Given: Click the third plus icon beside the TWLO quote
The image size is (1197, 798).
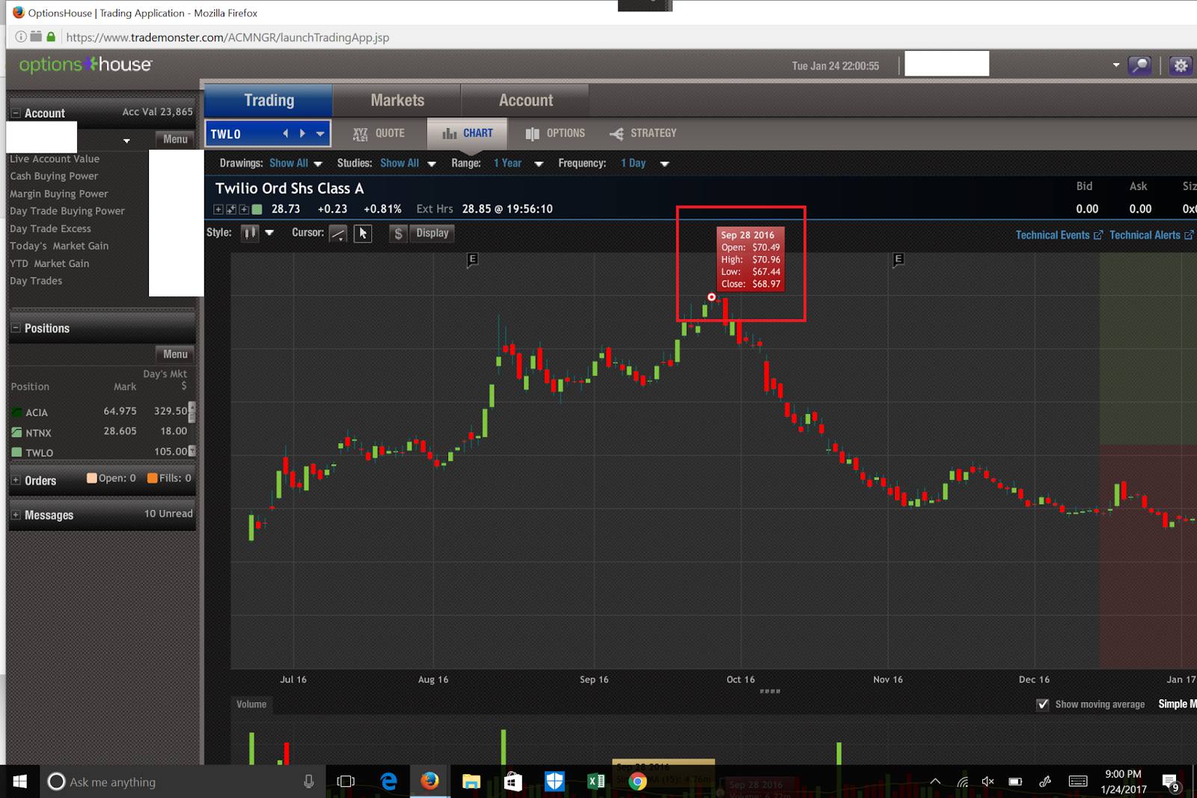Looking at the screenshot, I should tap(244, 210).
